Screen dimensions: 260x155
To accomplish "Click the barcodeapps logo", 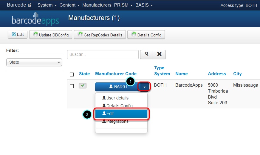I will coord(35,19).
